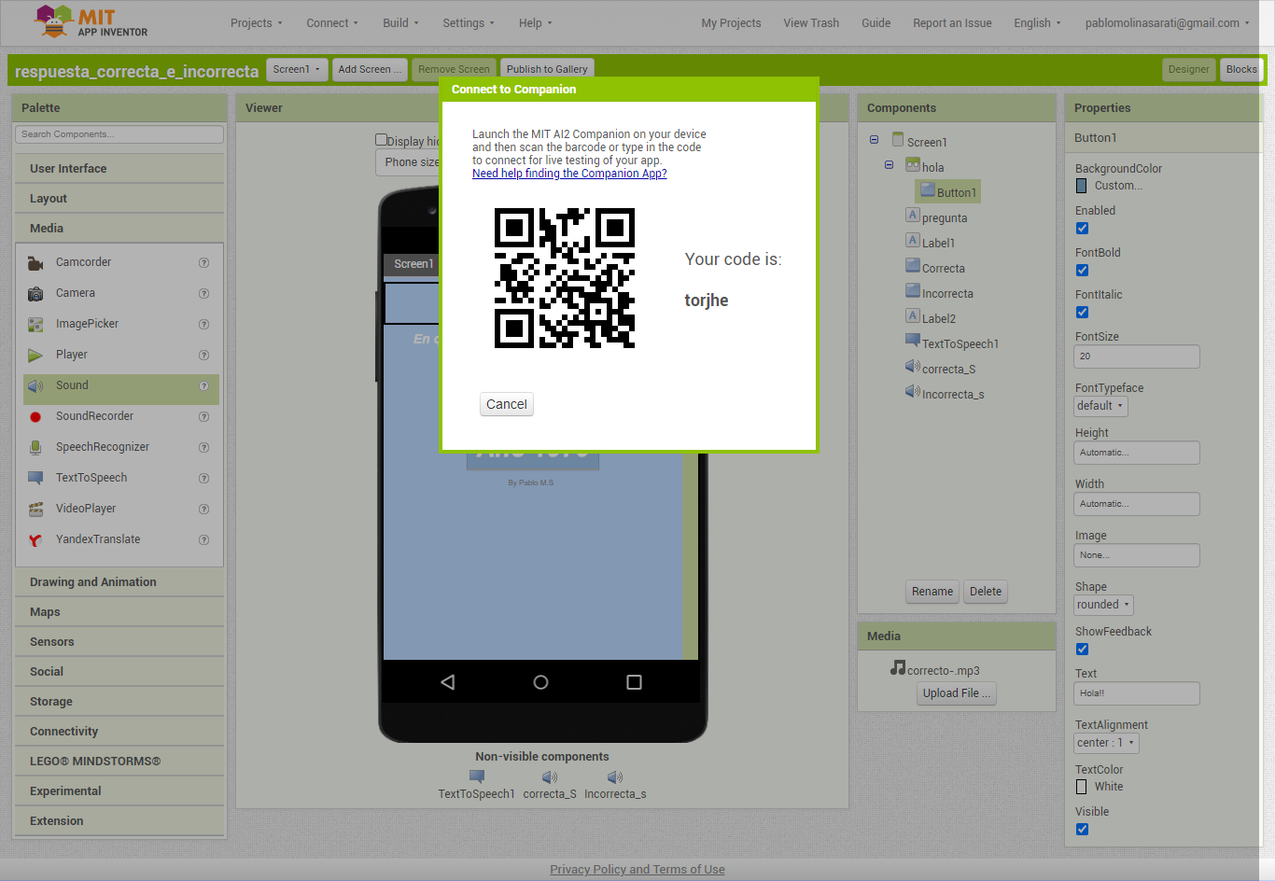
Task: Open help for Camcorder component
Action: click(203, 263)
